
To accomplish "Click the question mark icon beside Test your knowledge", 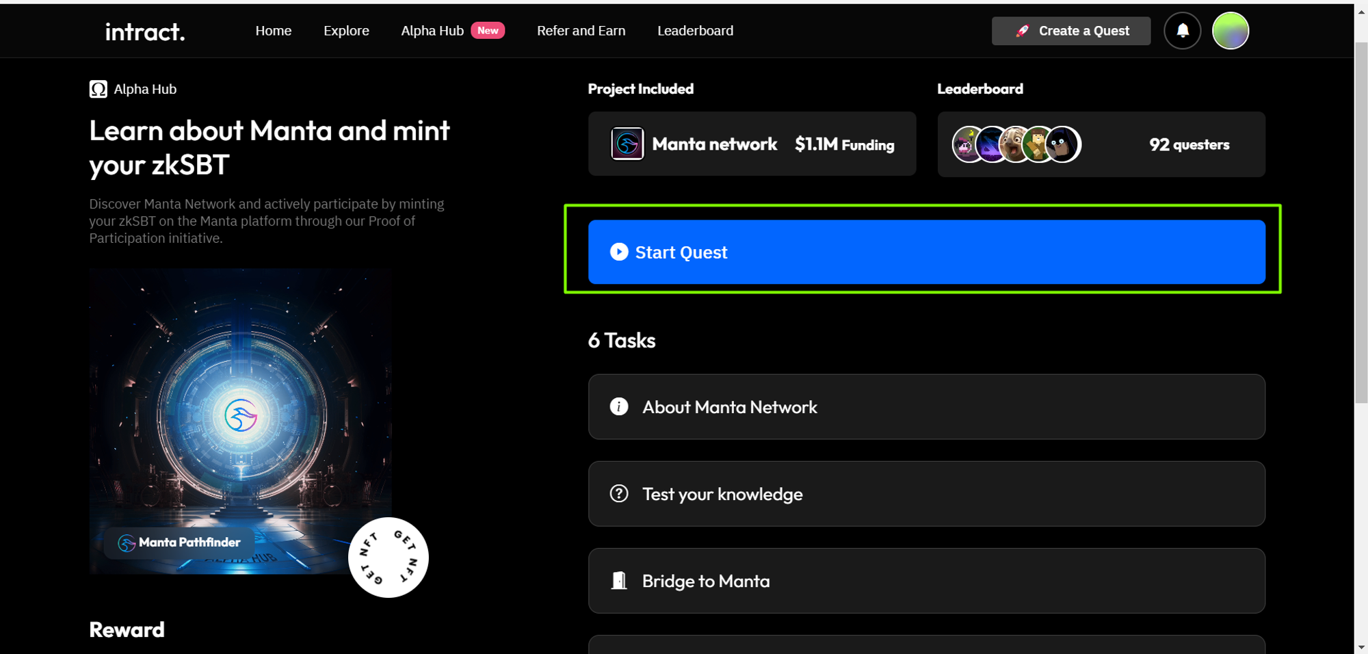I will [x=619, y=493].
